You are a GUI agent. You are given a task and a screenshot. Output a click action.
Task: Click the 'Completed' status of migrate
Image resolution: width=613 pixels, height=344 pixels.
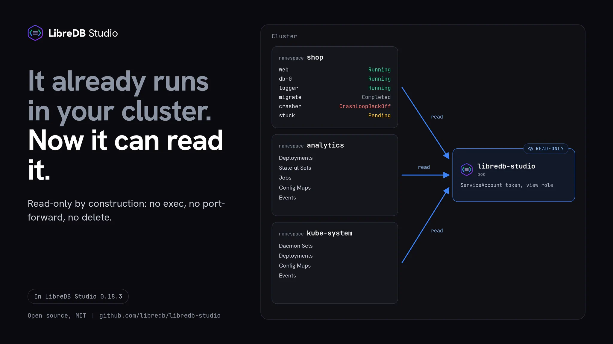pyautogui.click(x=376, y=97)
